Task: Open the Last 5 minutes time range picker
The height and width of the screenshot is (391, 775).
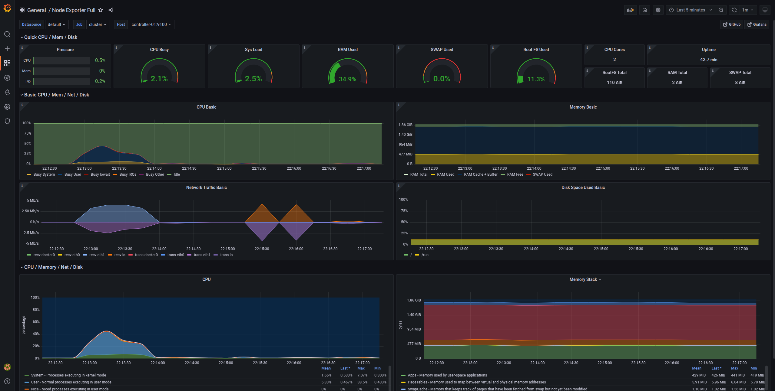Action: point(691,10)
